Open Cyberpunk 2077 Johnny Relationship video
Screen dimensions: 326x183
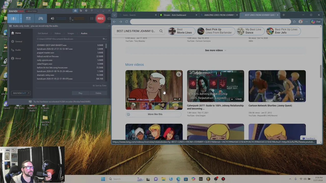[215, 86]
